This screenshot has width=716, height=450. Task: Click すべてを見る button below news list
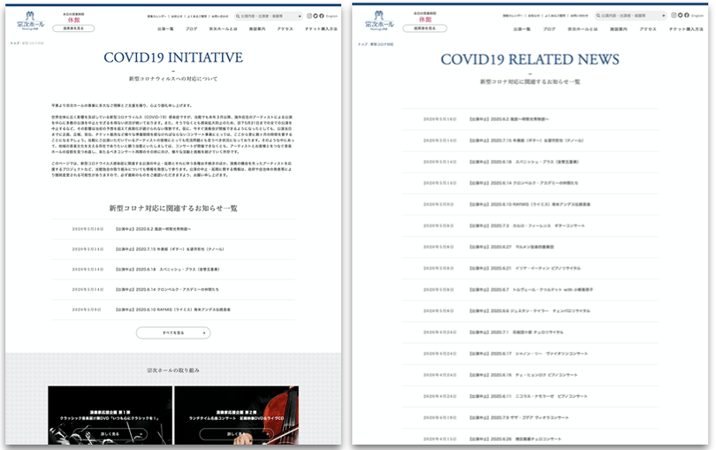coord(172,332)
